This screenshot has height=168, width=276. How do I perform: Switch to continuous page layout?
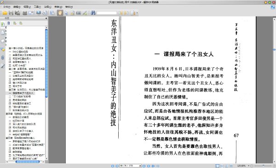222,166
